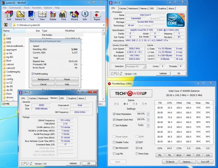Click the Repair toolbar icon
218x168 pixels.
click(97, 16)
